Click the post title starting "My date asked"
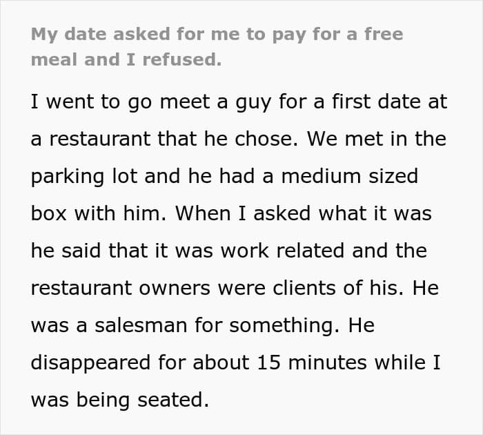 (217, 47)
